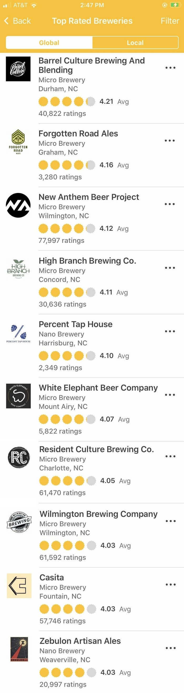This screenshot has width=184, height=693.
Task: Open the Filter options
Action: [170, 21]
